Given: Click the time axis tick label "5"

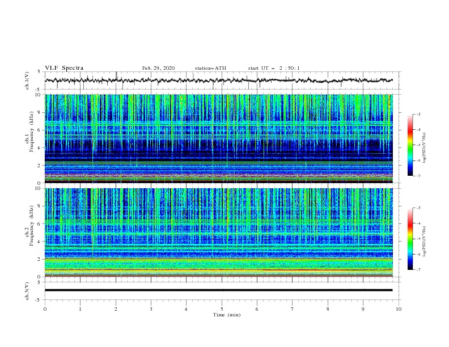Looking at the screenshot, I should (222, 309).
